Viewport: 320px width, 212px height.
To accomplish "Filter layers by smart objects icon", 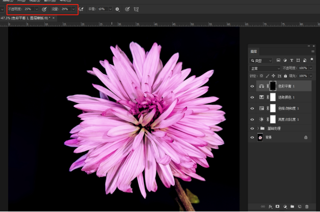I will tap(305, 60).
